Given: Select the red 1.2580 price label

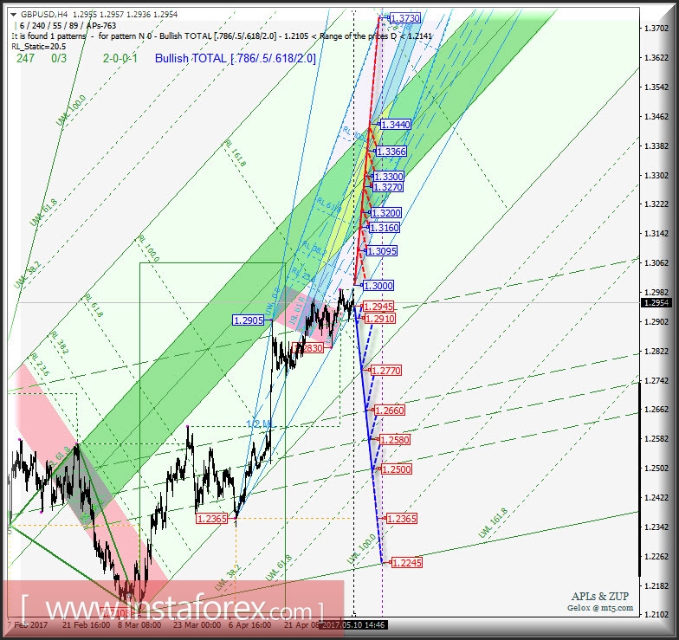Looking at the screenshot, I should [394, 440].
